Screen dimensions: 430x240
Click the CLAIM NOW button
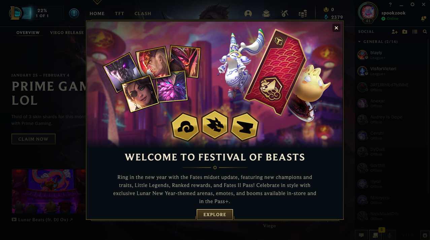click(x=33, y=139)
